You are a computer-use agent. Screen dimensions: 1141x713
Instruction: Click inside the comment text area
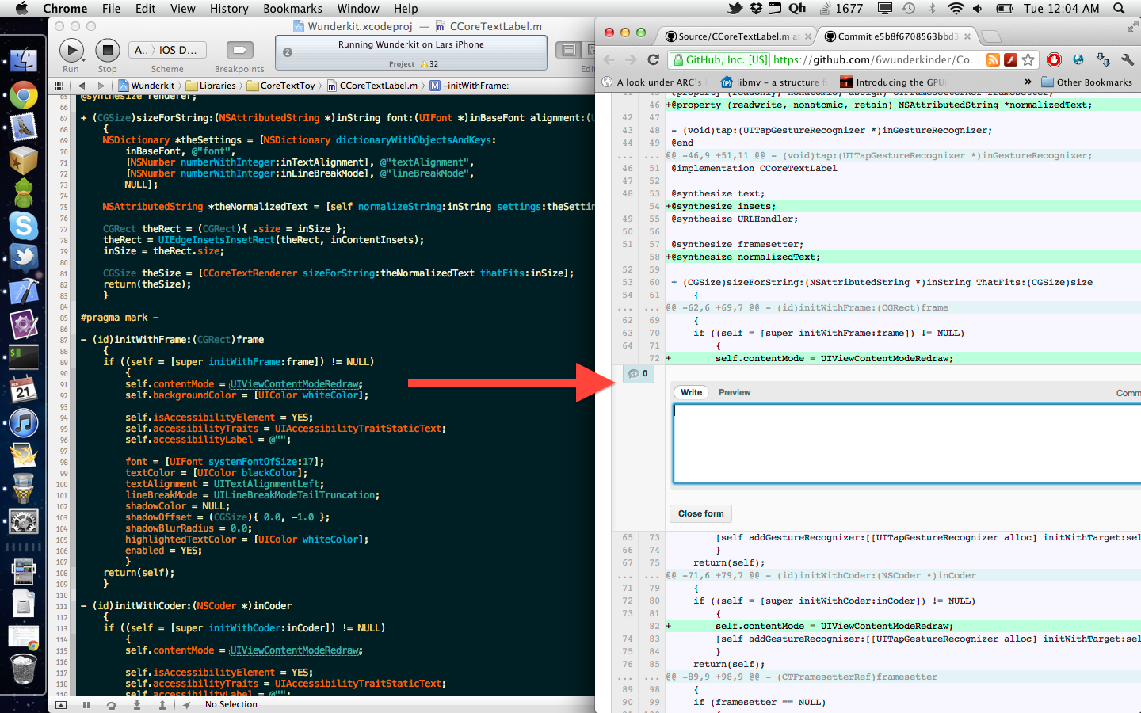pyautogui.click(x=903, y=444)
